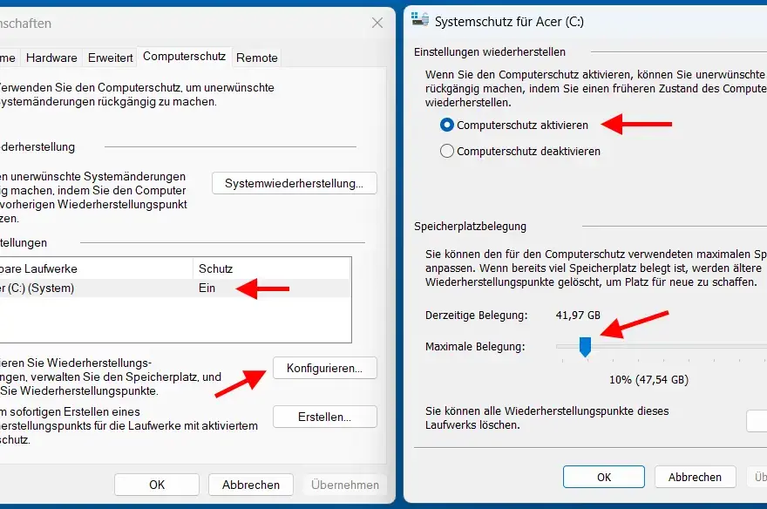The image size is (767, 509).
Task: Click the partially visible Übernehmen button bottom right
Action: click(760, 477)
